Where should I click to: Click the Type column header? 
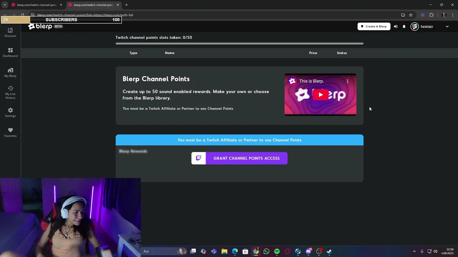point(133,53)
